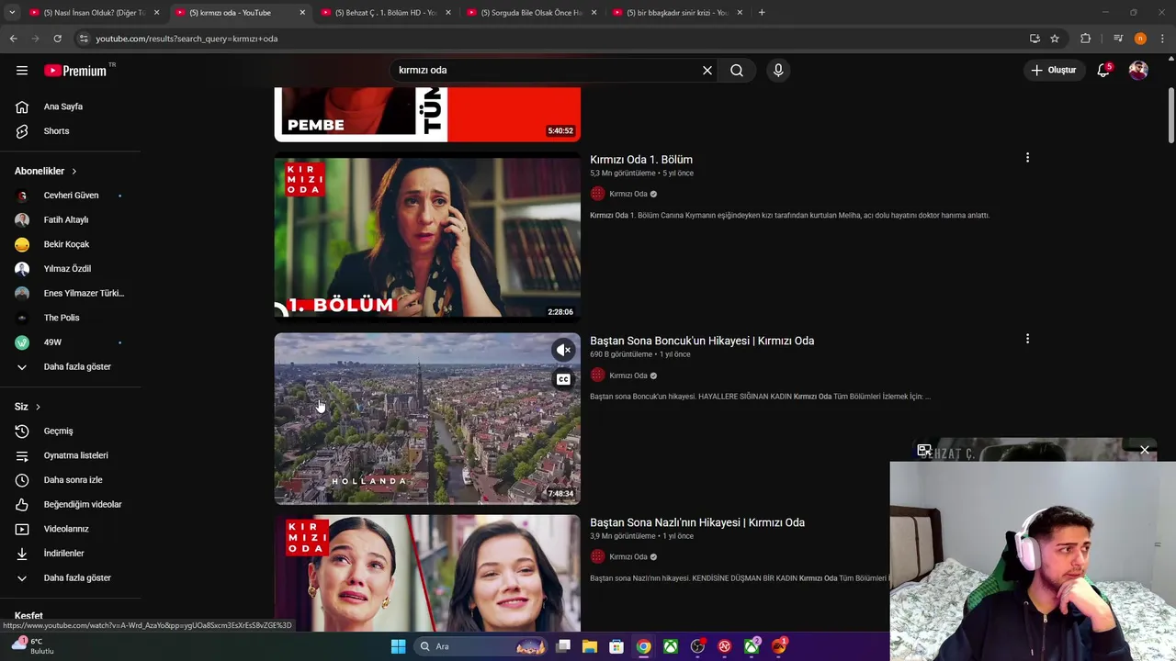Open Daha sonra izle list
Image resolution: width=1176 pixels, height=661 pixels.
pos(71,480)
